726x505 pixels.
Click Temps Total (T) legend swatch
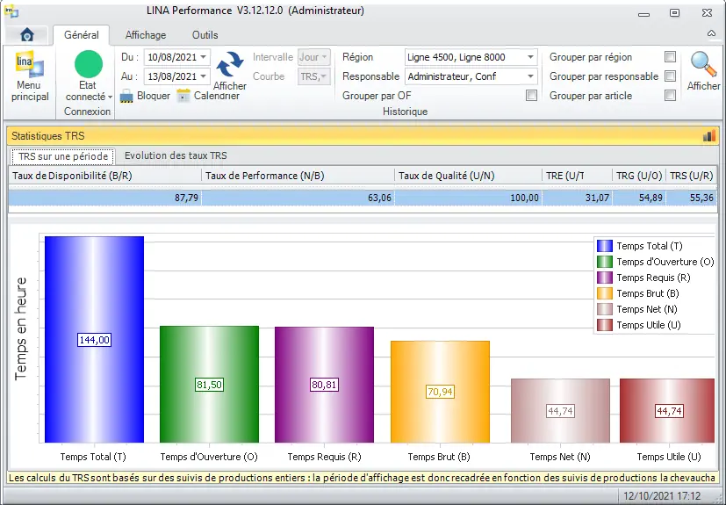tap(605, 246)
